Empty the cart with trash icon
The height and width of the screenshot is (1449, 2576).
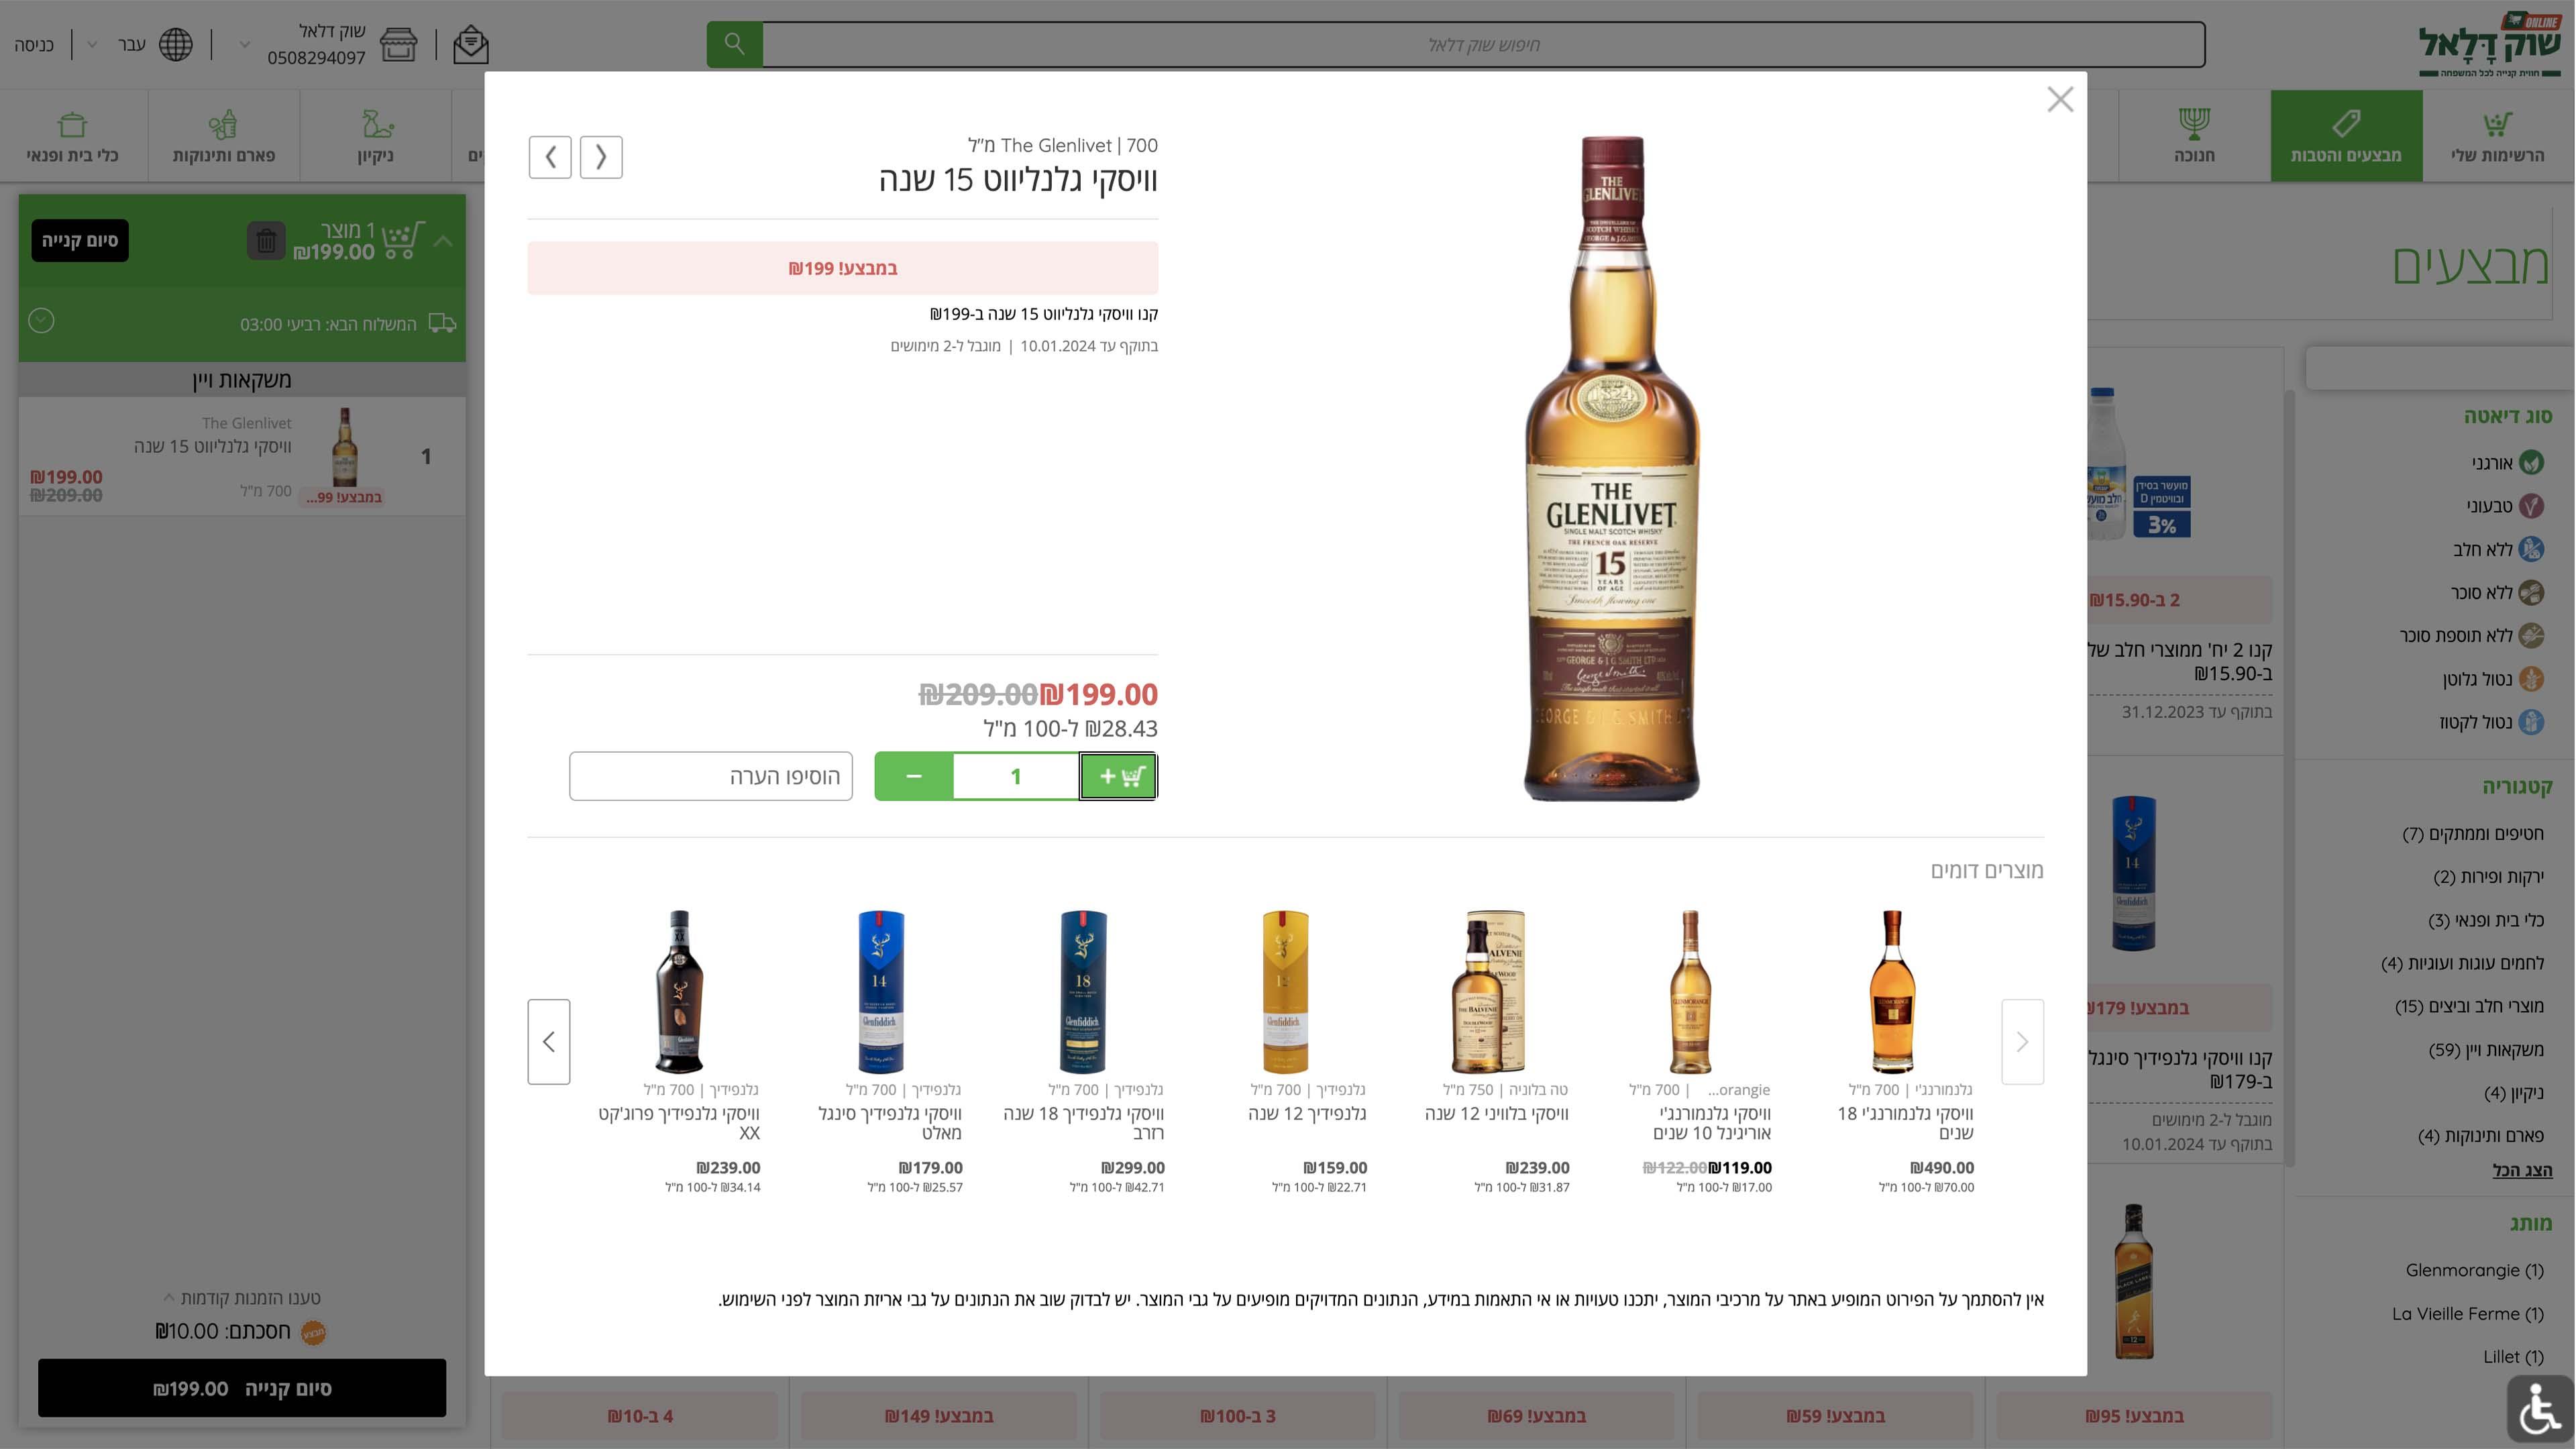tap(266, 241)
